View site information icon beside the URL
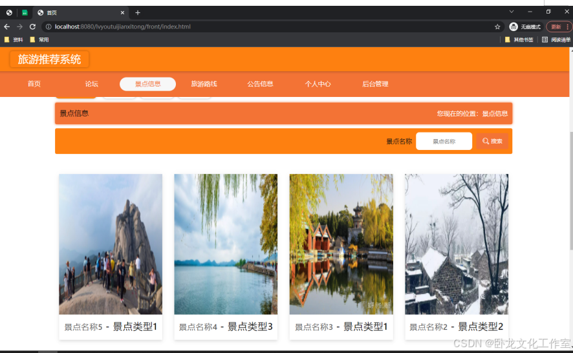The width and height of the screenshot is (573, 353). pos(49,27)
